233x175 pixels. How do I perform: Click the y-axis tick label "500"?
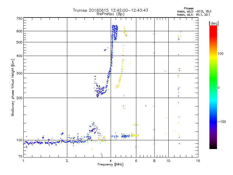(x=19, y=42)
